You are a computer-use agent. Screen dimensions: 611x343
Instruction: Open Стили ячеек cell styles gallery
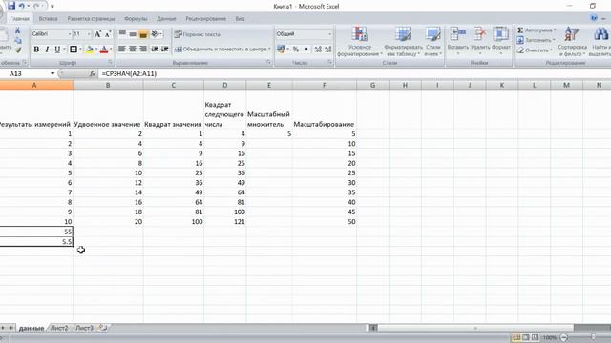pyautogui.click(x=432, y=42)
